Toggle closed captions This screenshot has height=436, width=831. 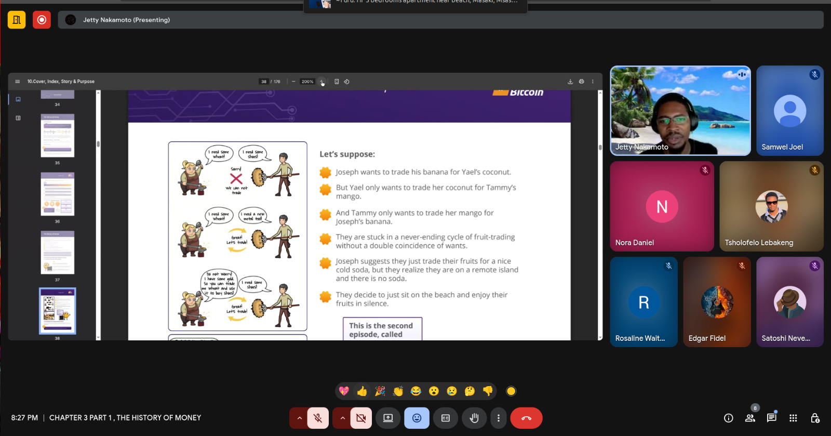[x=445, y=418]
